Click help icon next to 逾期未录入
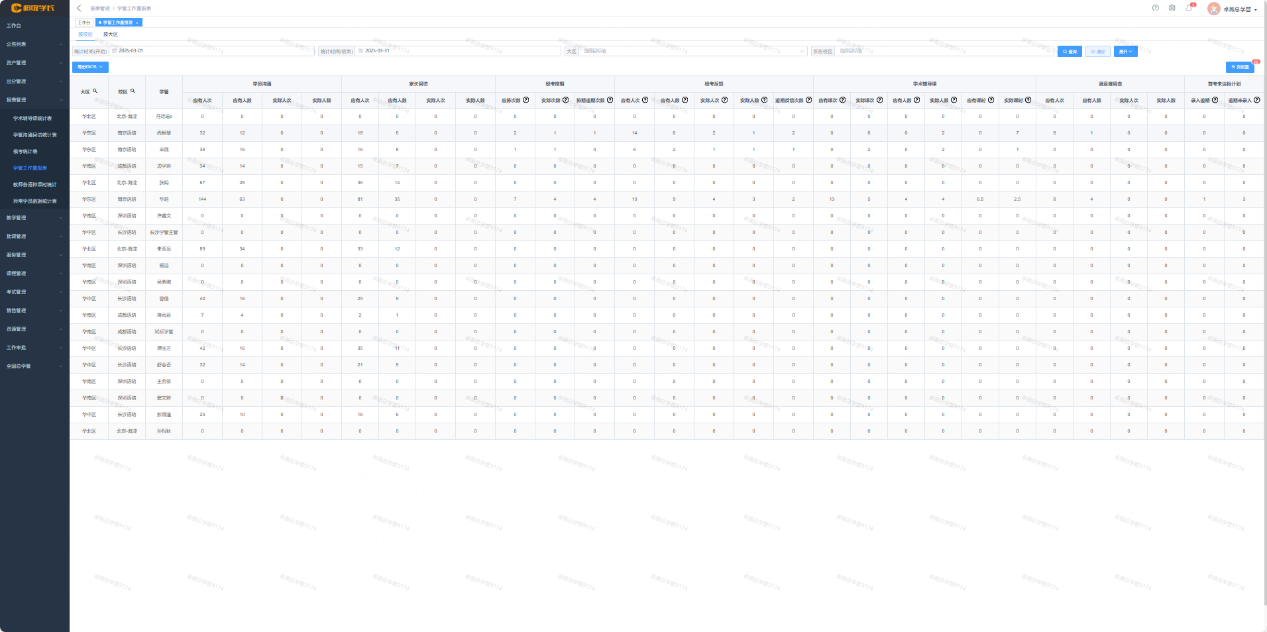 pos(1257,100)
